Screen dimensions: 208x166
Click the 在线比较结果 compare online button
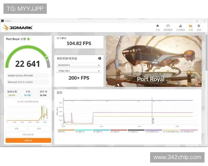28,134
